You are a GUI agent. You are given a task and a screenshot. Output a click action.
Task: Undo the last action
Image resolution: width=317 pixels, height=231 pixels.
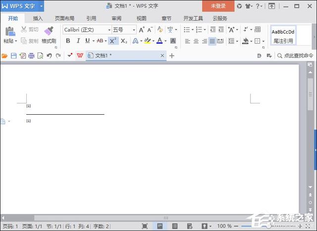coord(49,56)
